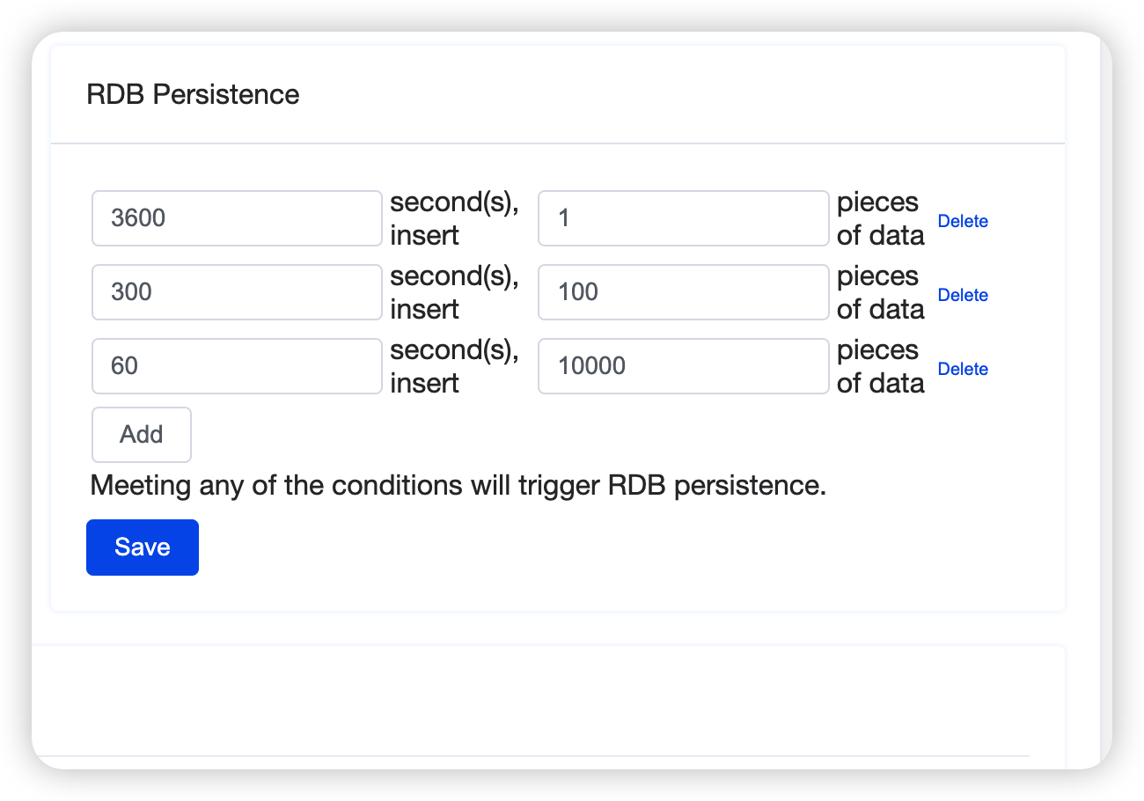
Task: Delete the 300 second persistence rule
Action: (x=963, y=296)
